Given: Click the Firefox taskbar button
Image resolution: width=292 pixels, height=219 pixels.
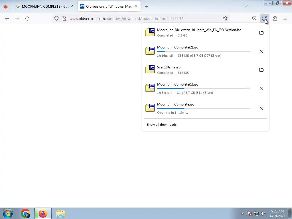Looking at the screenshot, I should (x=43, y=213).
